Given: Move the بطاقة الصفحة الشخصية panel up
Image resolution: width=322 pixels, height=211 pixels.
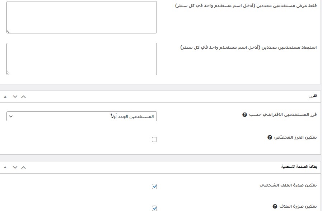Looking at the screenshot, I should (x=23, y=167).
